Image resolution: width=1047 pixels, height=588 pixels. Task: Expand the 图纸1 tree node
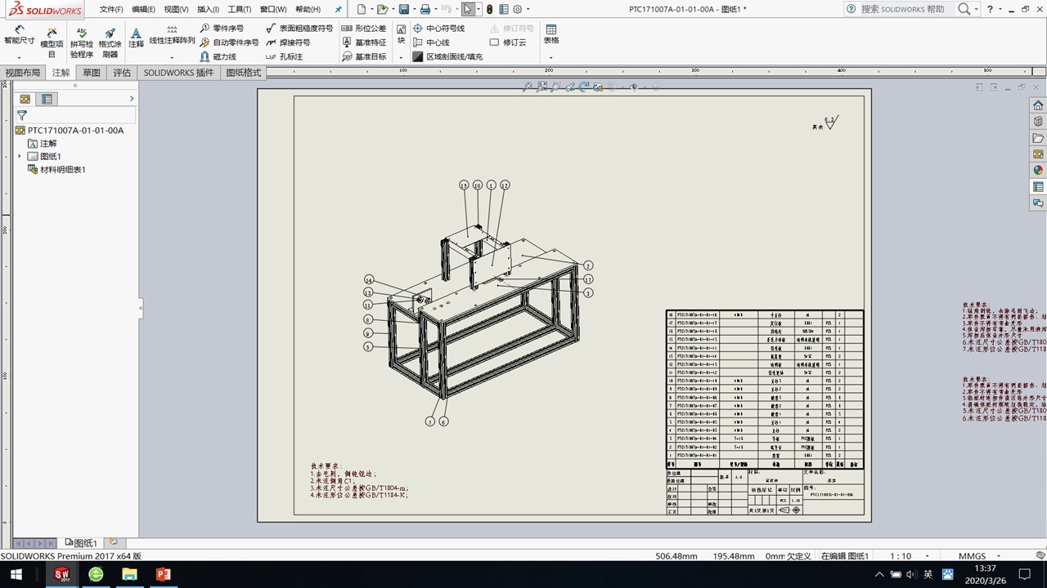tap(20, 156)
